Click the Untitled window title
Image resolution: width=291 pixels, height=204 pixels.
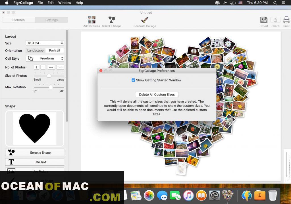point(146,13)
